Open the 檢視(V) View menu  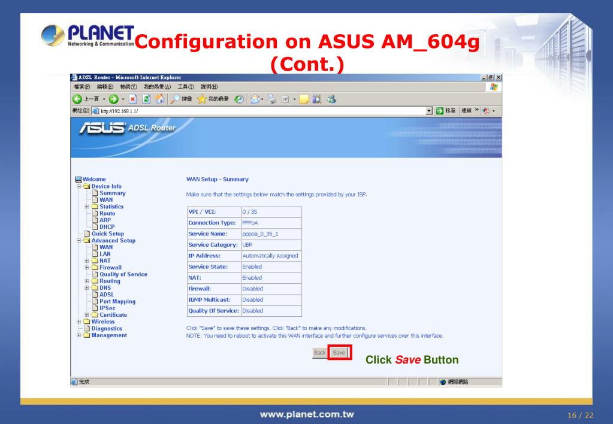(x=129, y=87)
